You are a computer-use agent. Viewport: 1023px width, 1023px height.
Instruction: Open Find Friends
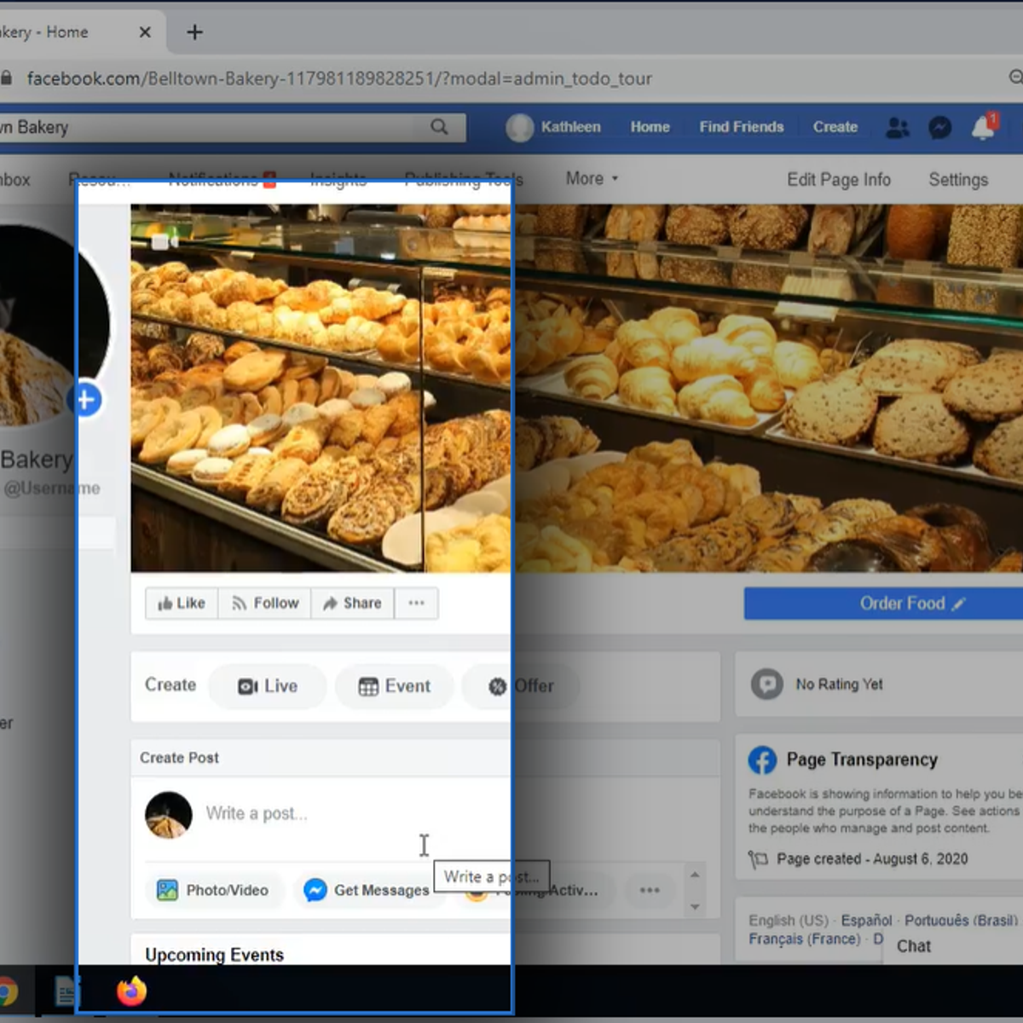[x=742, y=127]
